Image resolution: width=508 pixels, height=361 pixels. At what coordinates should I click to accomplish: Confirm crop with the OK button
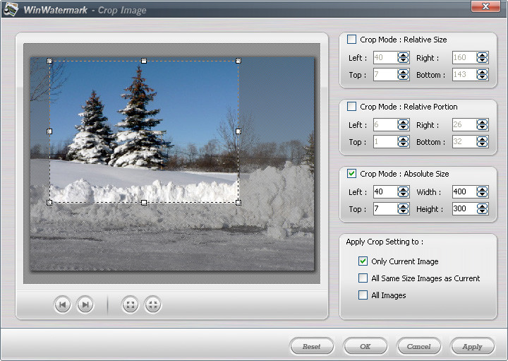pyautogui.click(x=365, y=347)
